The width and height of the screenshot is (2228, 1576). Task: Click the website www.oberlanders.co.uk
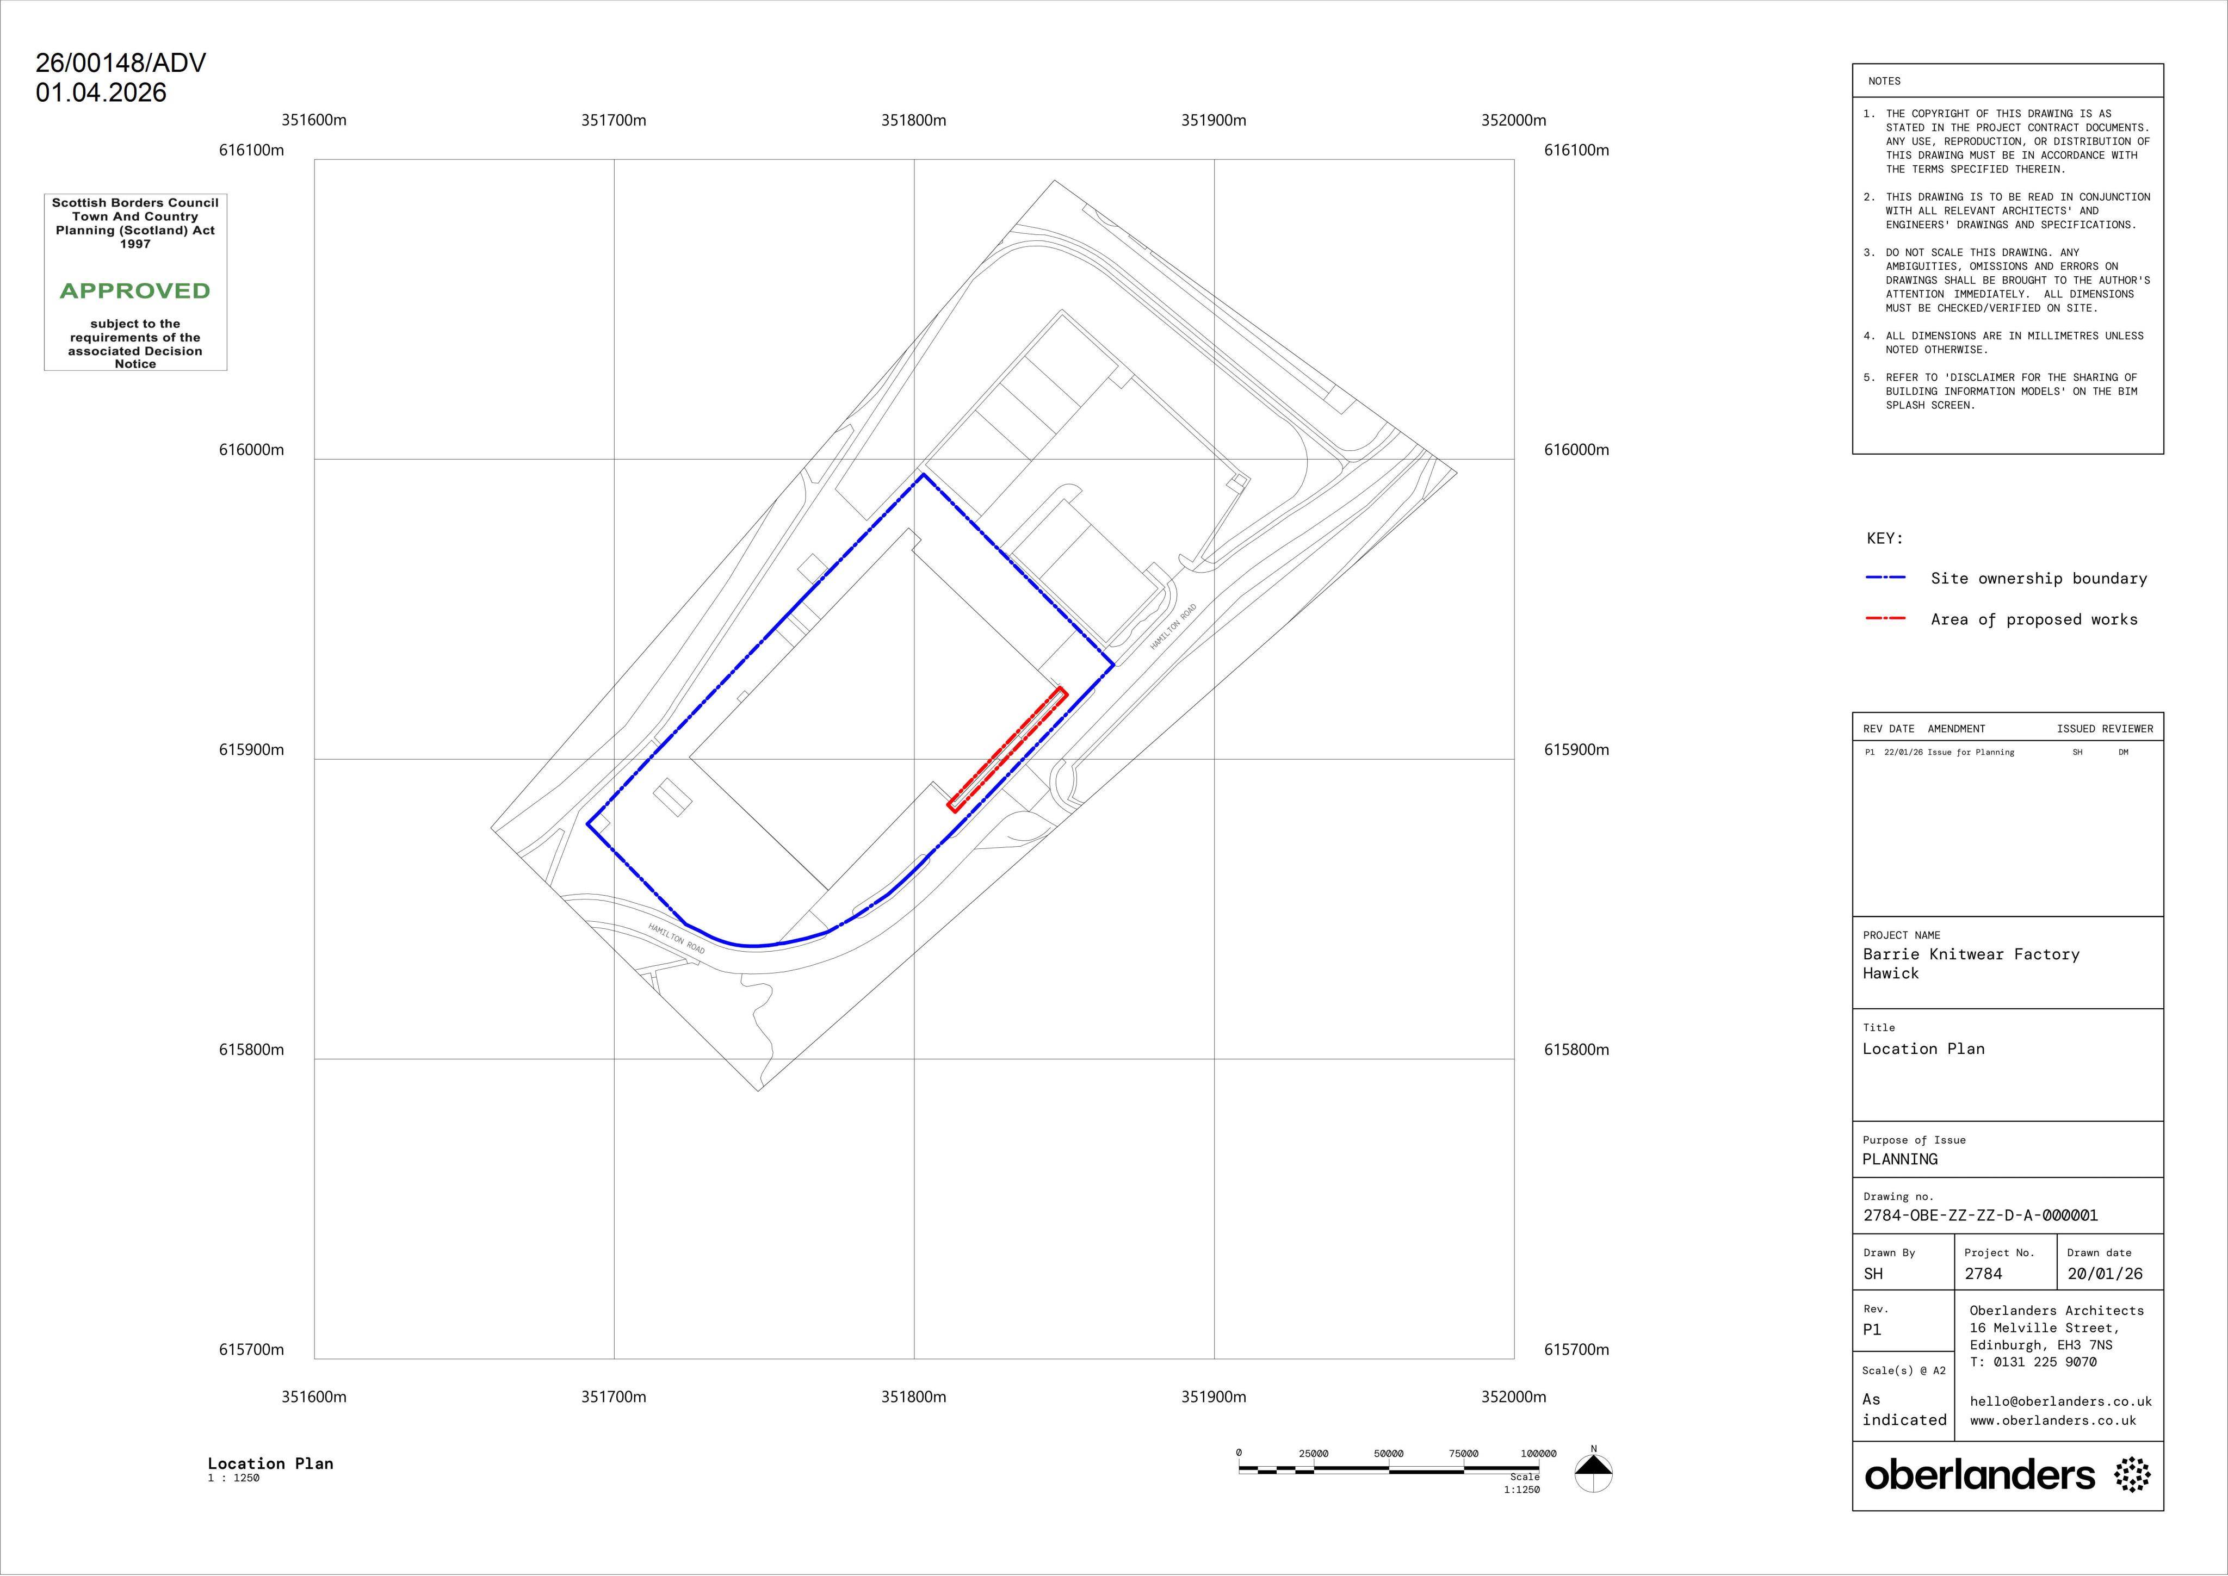click(2052, 1420)
